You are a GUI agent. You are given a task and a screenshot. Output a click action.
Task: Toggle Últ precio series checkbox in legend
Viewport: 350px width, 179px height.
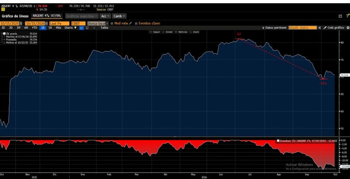pos(4,33)
